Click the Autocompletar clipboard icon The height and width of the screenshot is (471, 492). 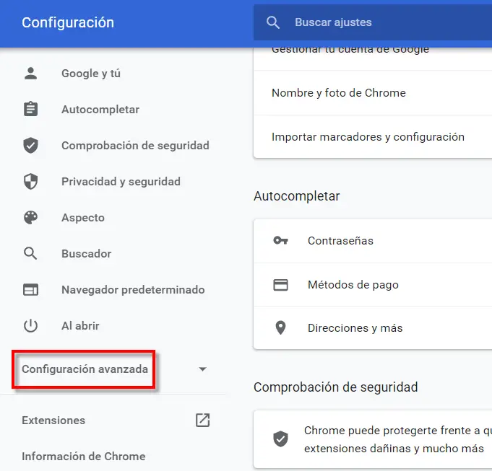pos(30,110)
